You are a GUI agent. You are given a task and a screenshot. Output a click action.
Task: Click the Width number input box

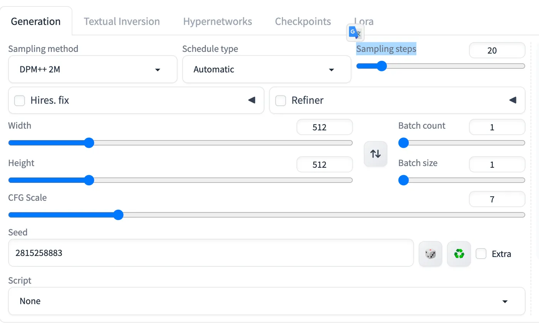click(x=324, y=127)
